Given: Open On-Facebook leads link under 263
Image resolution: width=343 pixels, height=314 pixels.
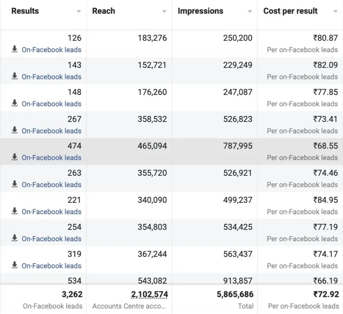Looking at the screenshot, I should (x=51, y=185).
